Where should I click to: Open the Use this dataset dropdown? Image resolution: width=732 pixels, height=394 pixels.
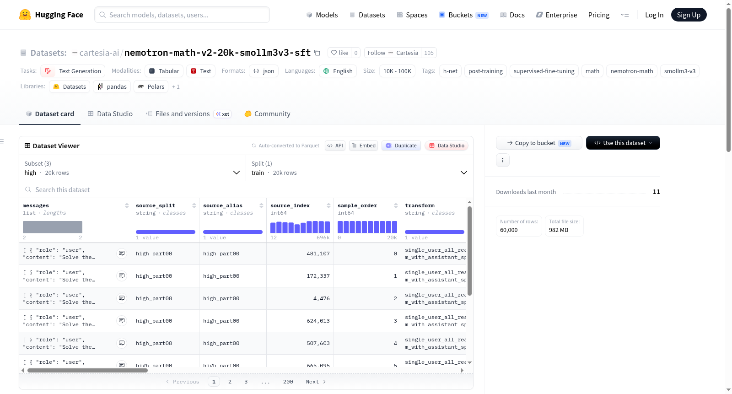[x=623, y=143]
